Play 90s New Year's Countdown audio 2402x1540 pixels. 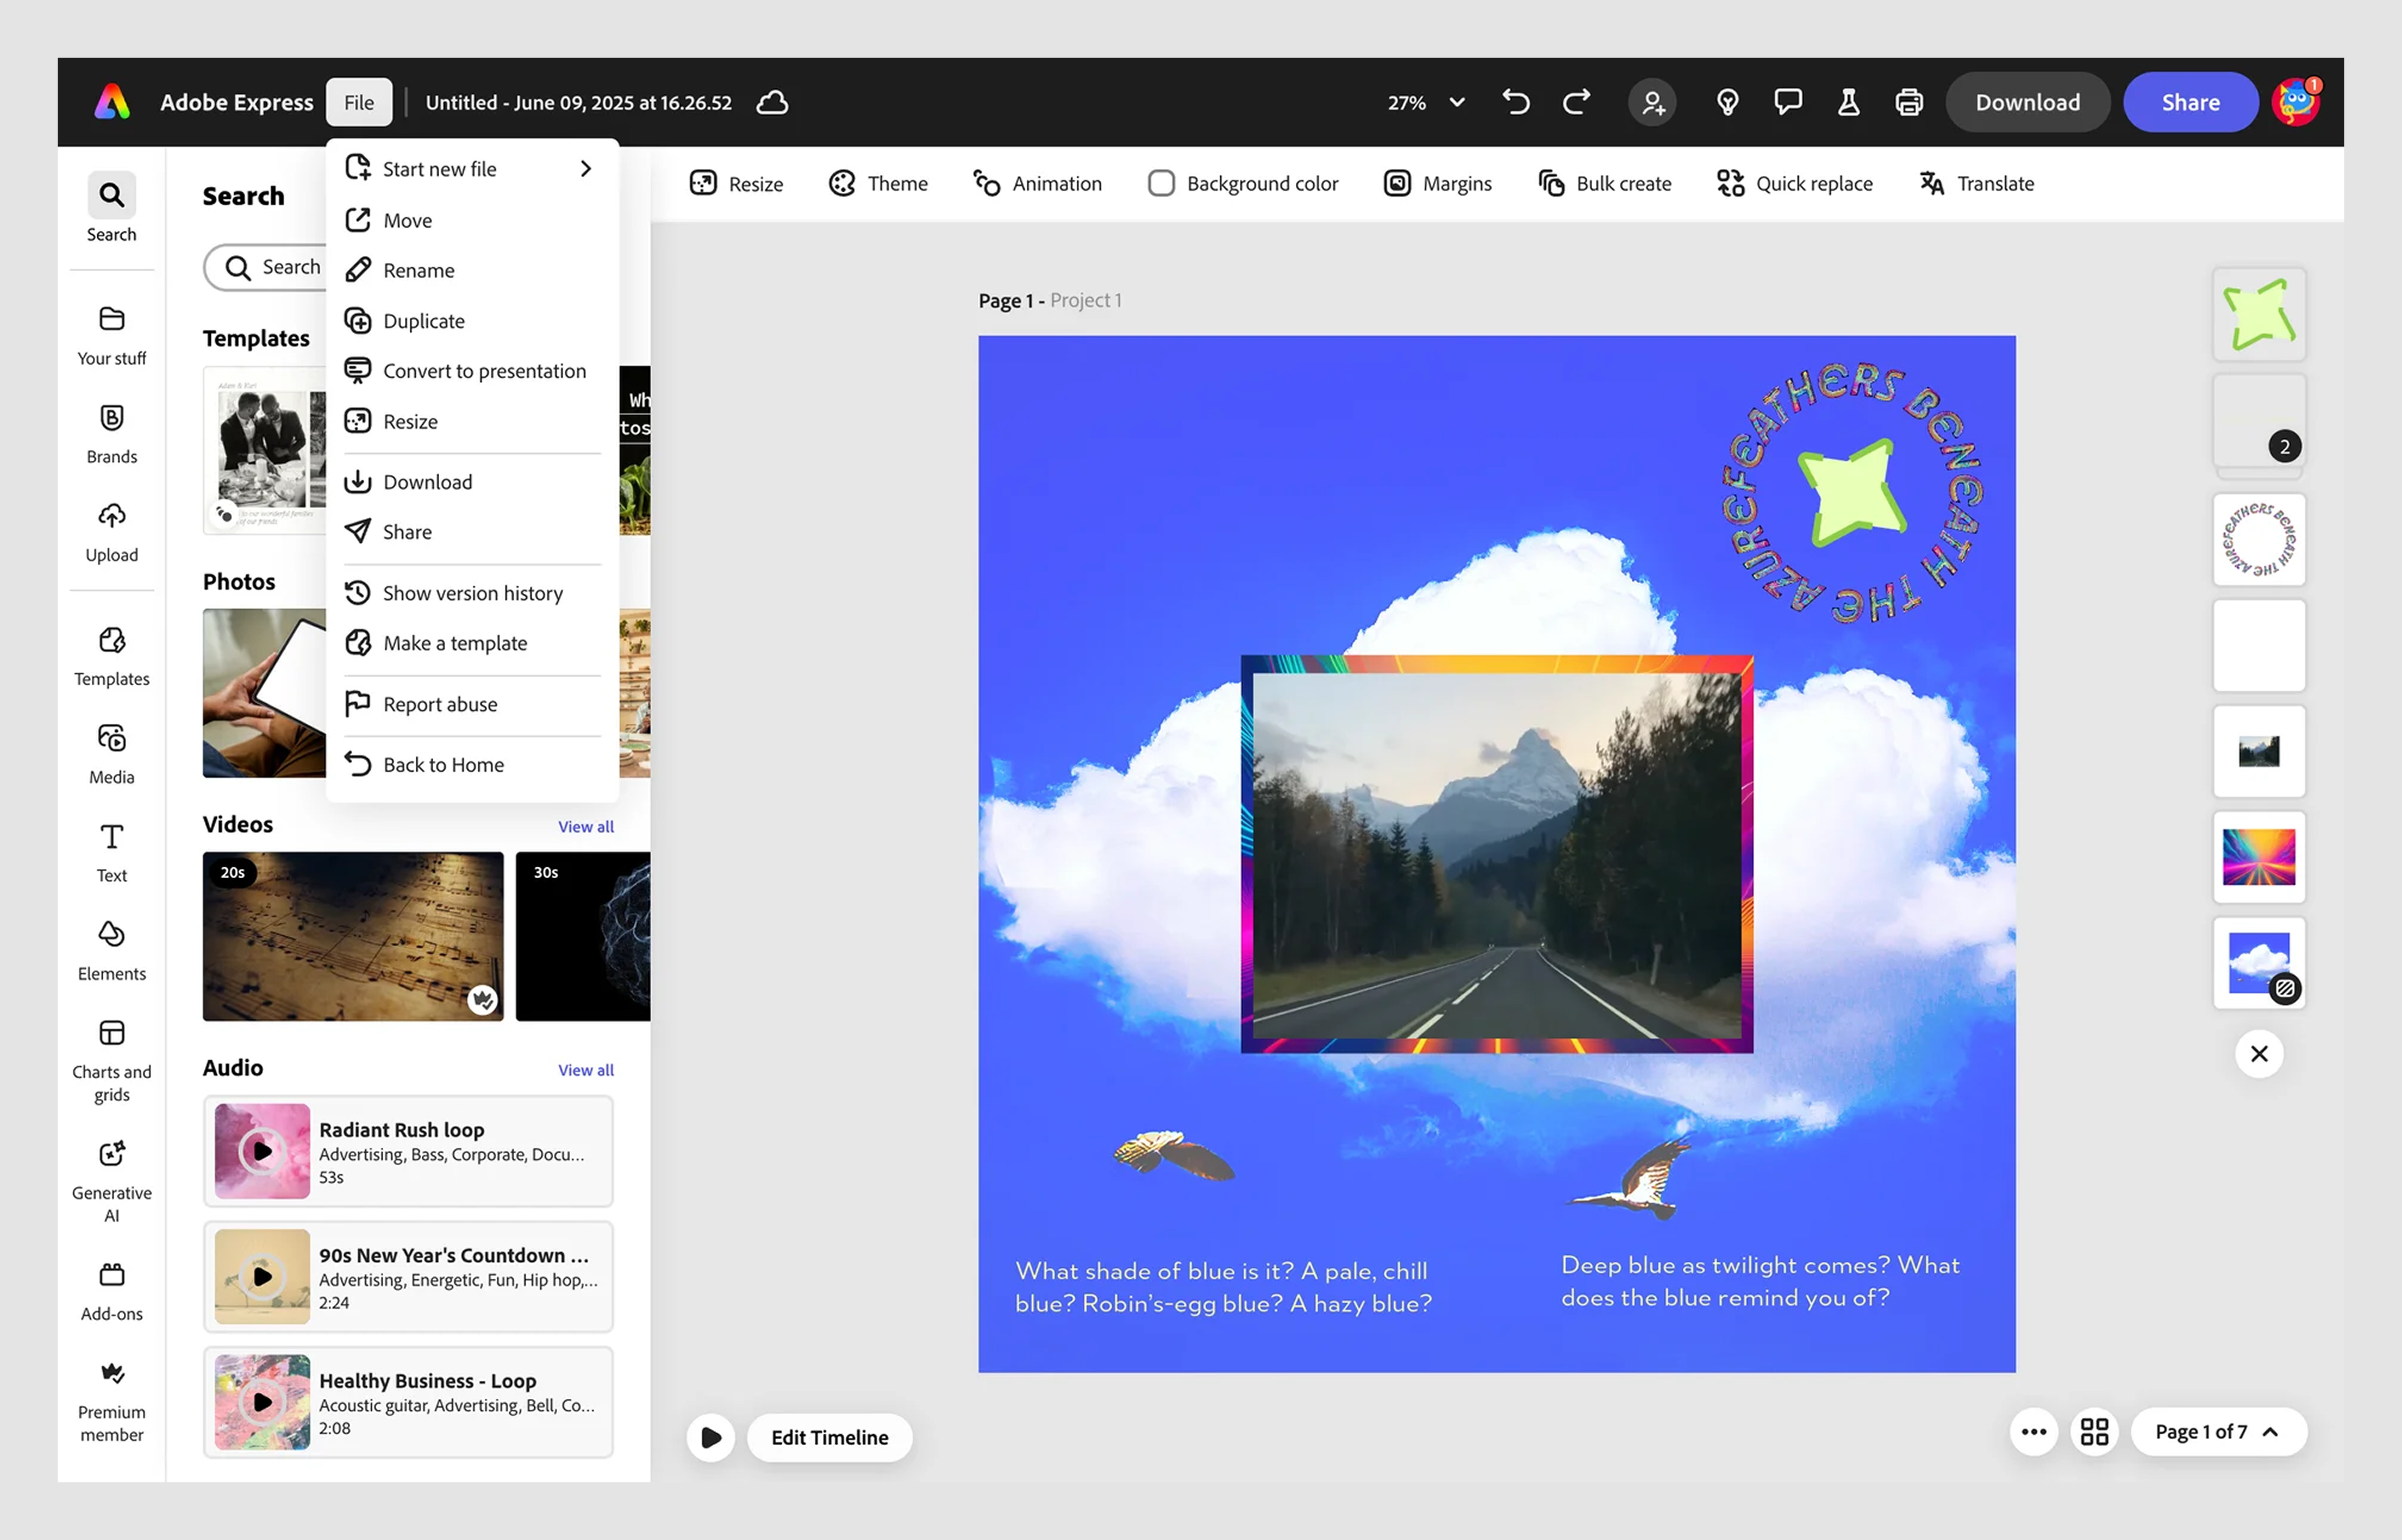point(262,1276)
